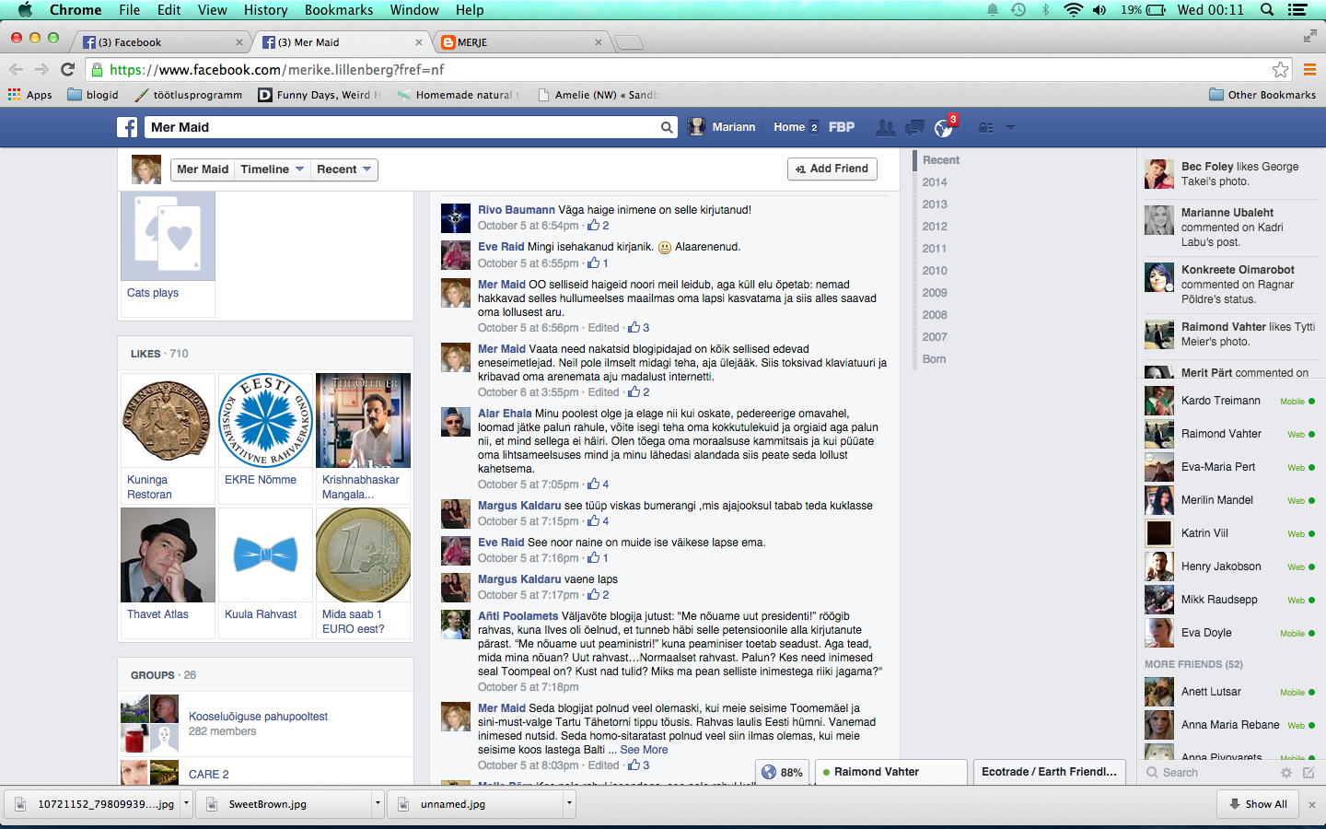
Task: Click the thumbs-up on Alar Ehala's comment
Action: [593, 484]
